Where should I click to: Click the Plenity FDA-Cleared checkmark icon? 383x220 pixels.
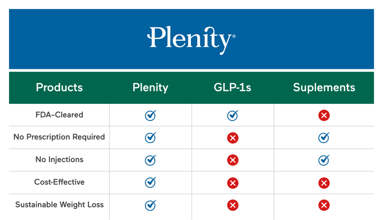point(151,115)
